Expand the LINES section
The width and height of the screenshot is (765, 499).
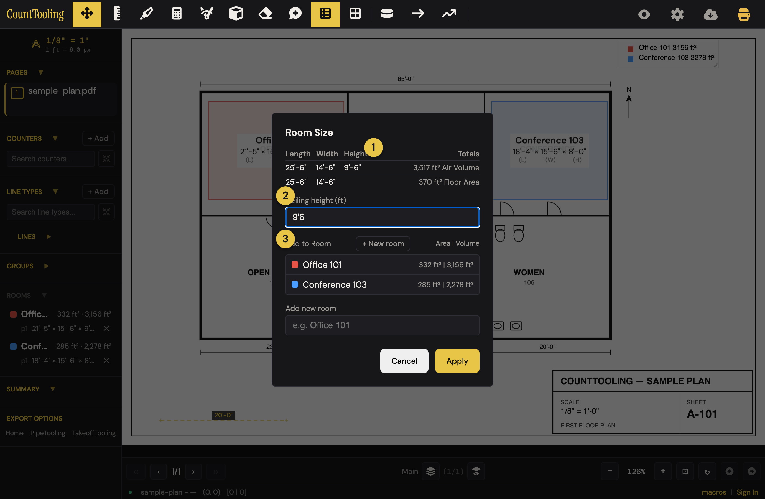tap(49, 237)
